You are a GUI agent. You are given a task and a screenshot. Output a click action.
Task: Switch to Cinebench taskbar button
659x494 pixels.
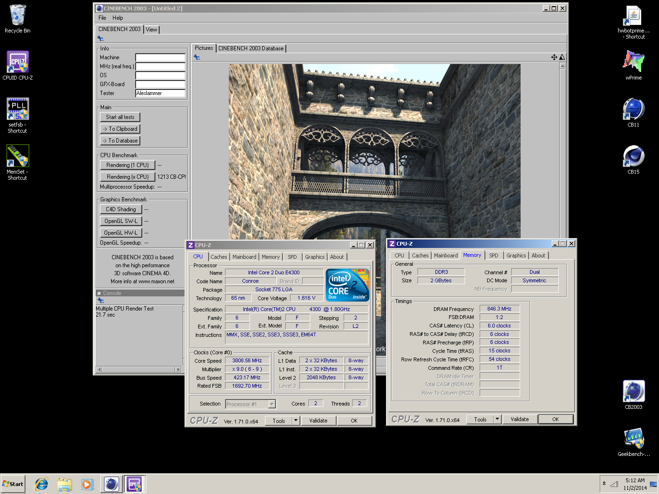112,484
